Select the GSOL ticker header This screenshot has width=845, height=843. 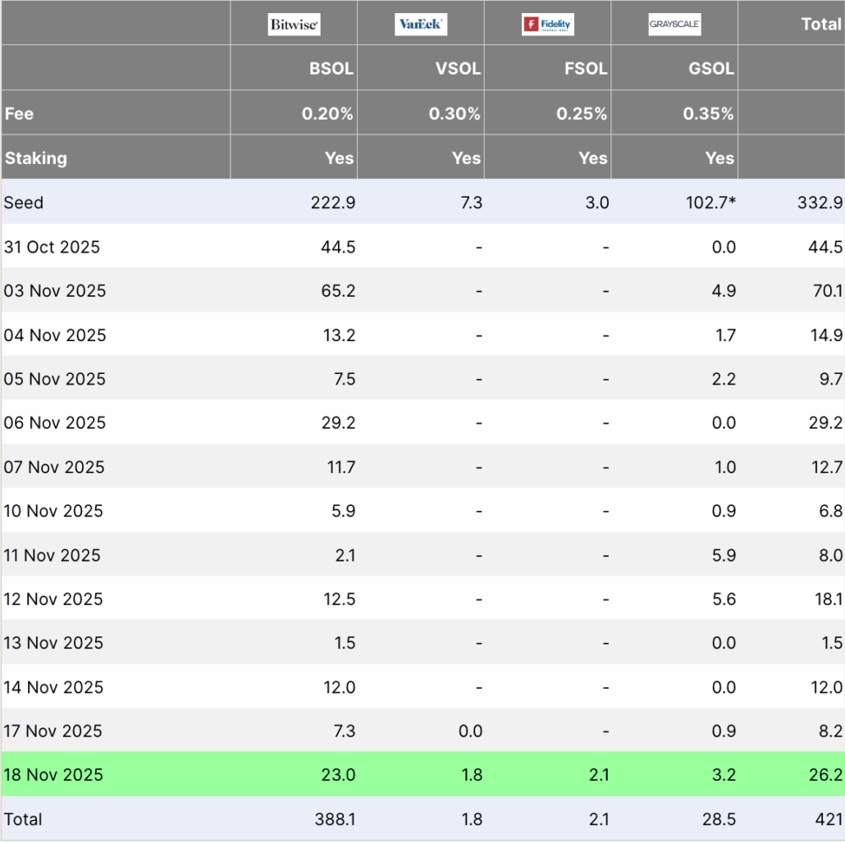pyautogui.click(x=710, y=69)
